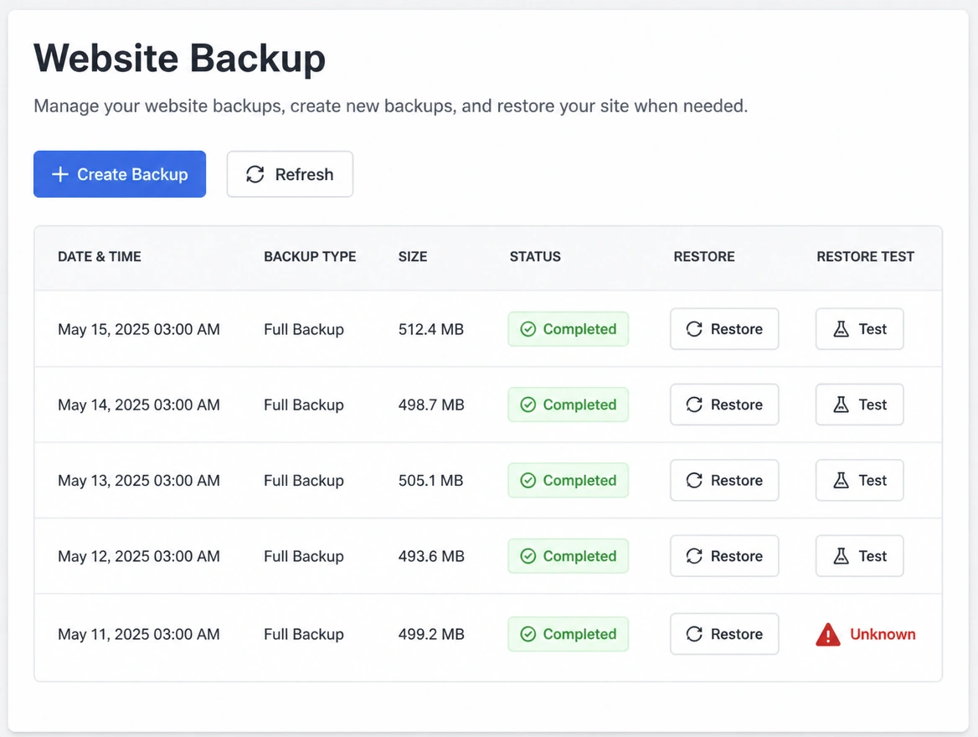Click the 499.2 MB size value

(x=431, y=634)
